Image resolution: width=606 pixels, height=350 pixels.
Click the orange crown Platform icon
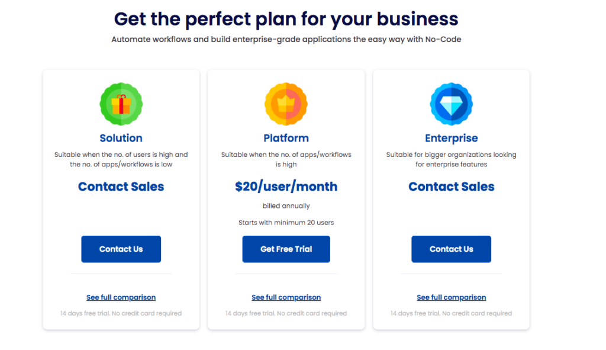coord(286,104)
